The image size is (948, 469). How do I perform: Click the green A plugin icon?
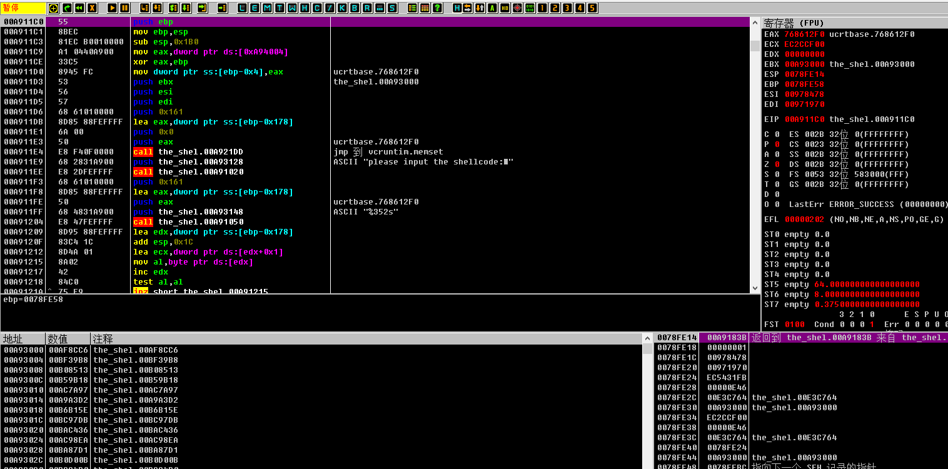492,8
